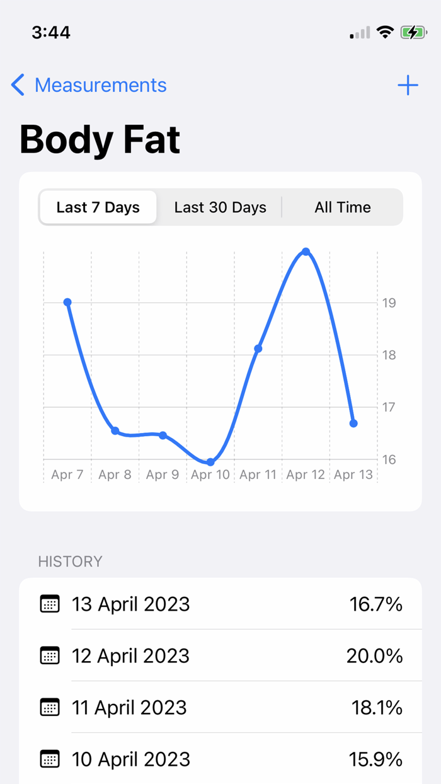Tap the calendar icon beside 13 April 2023
This screenshot has height=784, width=441.
pos(49,604)
